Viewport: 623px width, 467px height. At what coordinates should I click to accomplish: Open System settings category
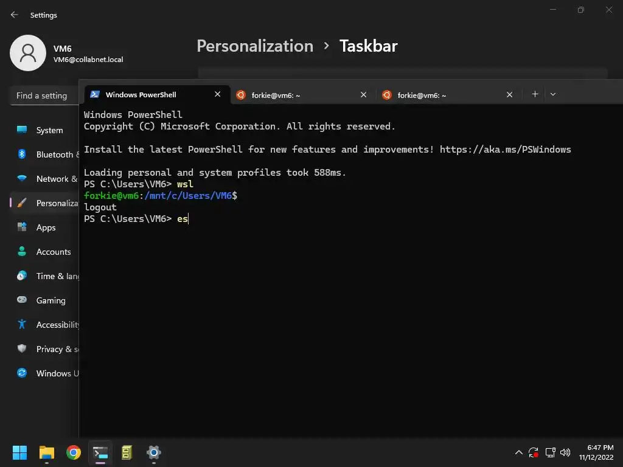[44, 130]
